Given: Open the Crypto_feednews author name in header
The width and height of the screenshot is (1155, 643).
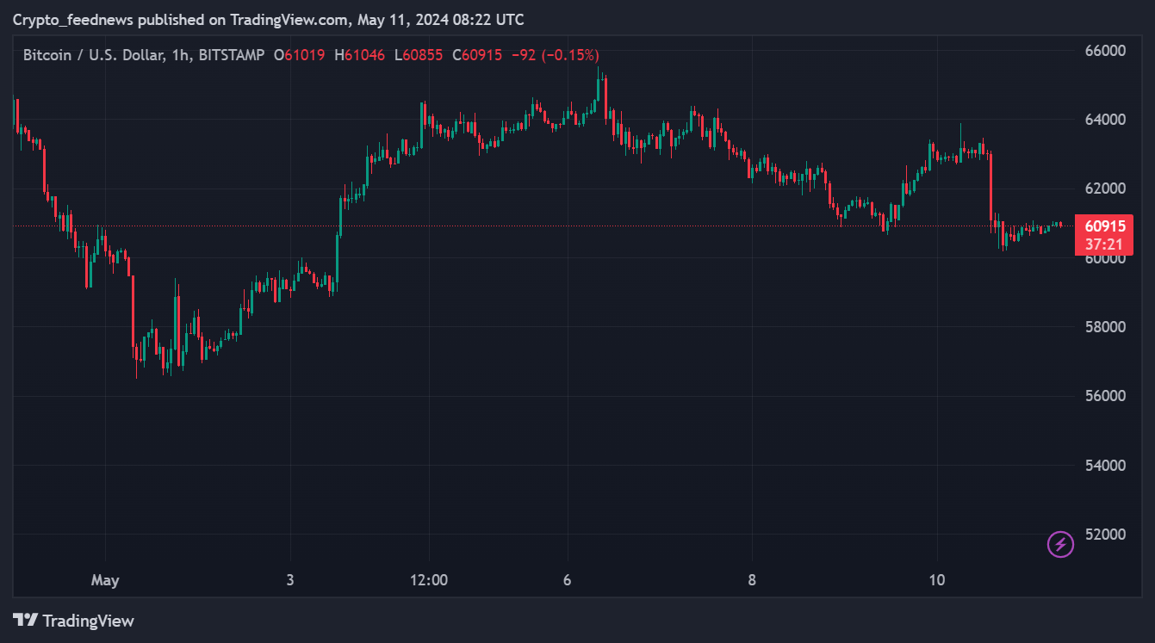Looking at the screenshot, I should pos(72,20).
